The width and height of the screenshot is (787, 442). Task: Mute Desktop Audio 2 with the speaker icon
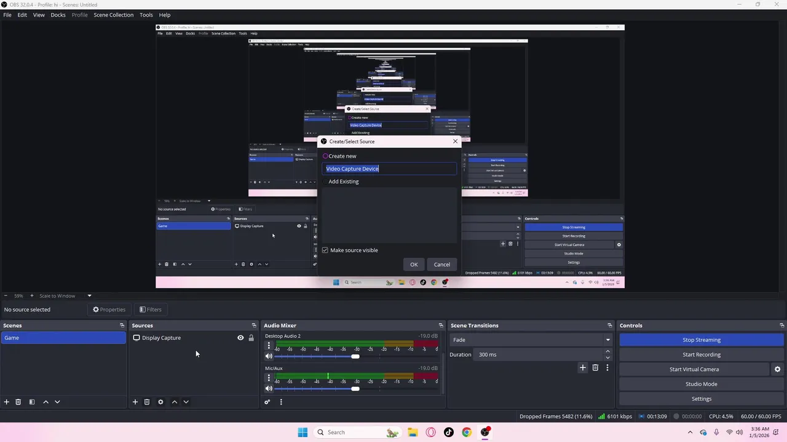269,356
